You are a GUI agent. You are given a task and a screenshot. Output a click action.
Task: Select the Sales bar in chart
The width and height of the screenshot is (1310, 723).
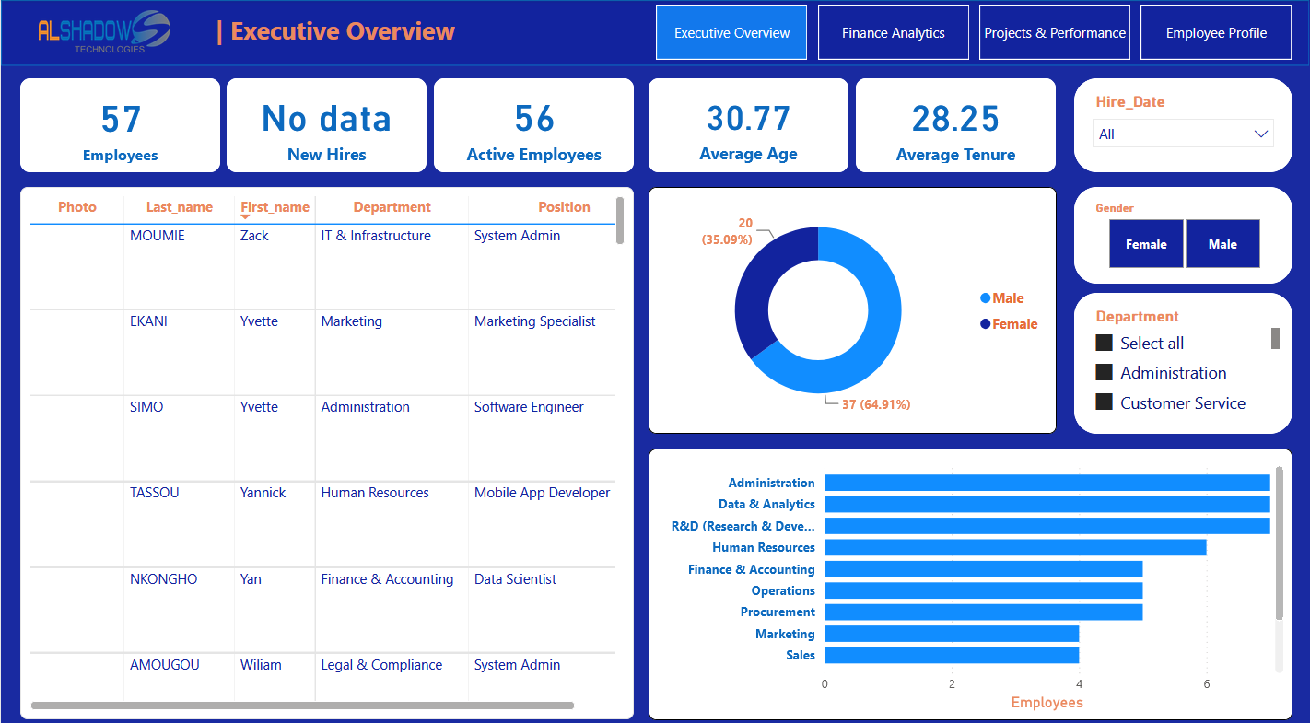click(952, 655)
